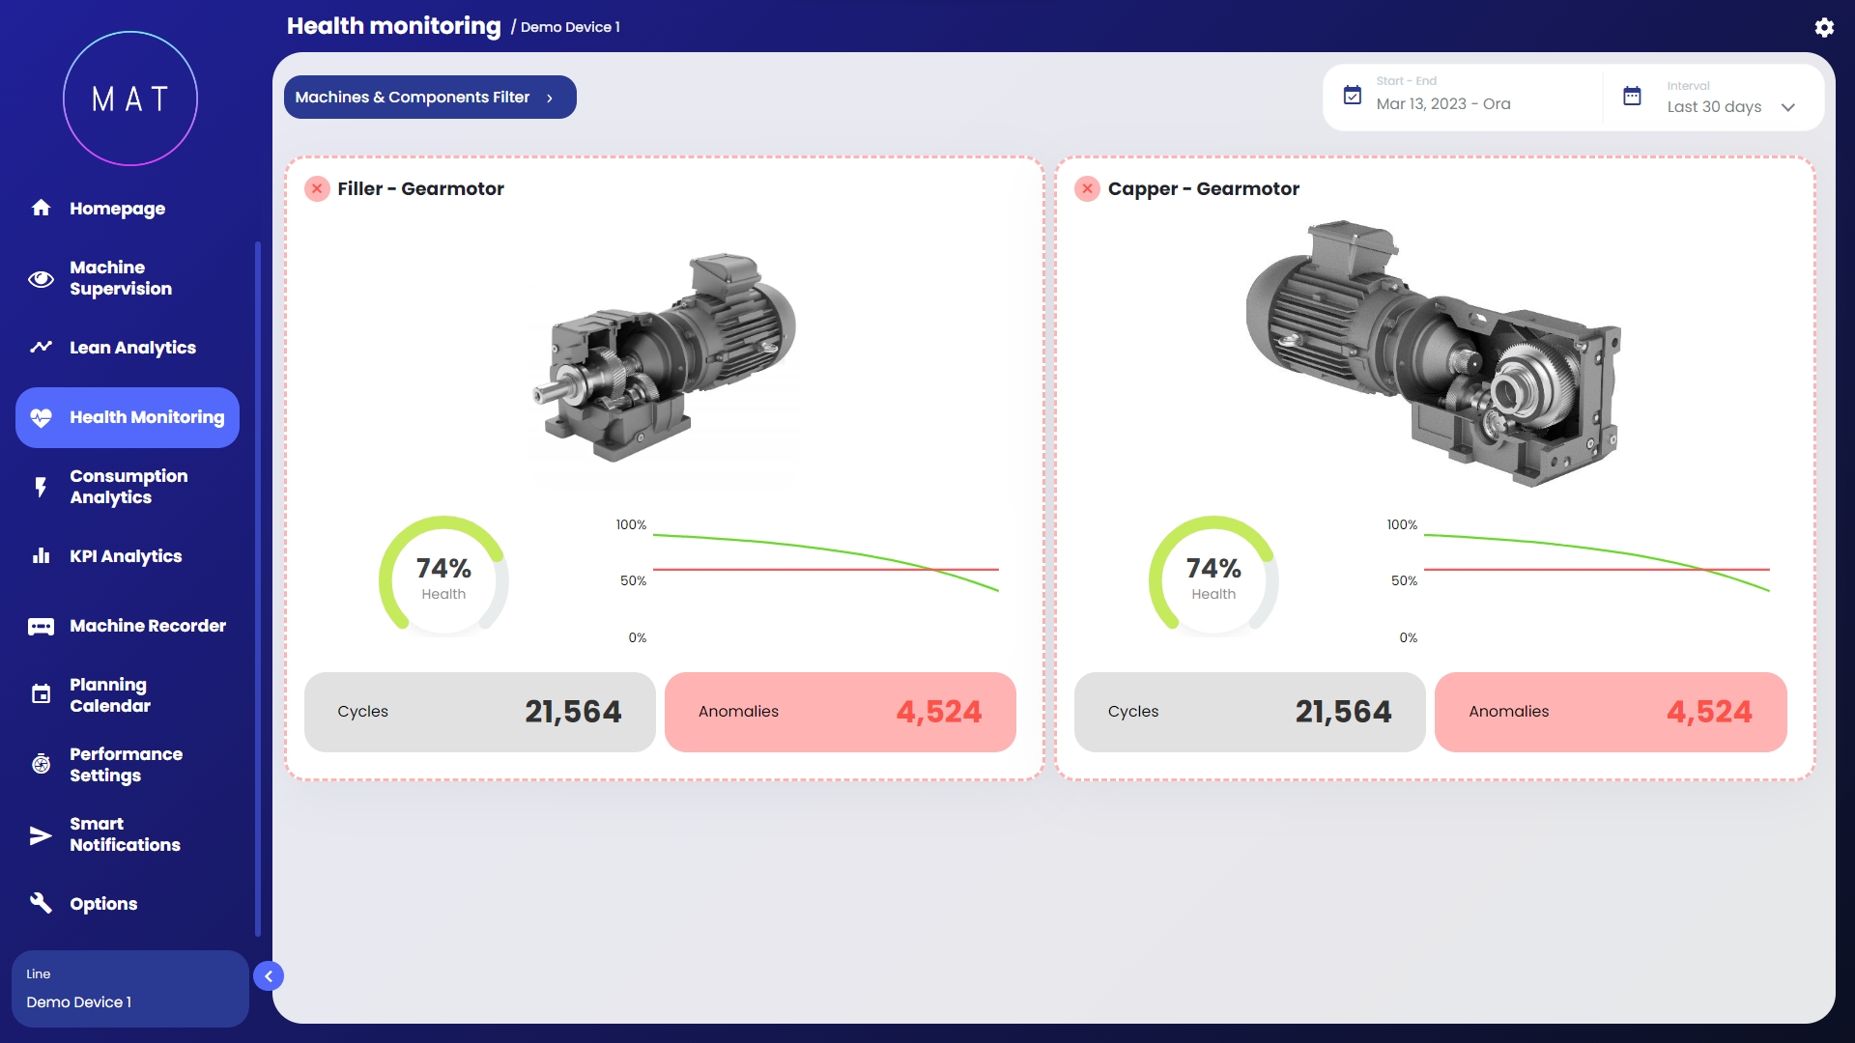The image size is (1855, 1043).
Task: Click the Machine Recorder icon
Action: (x=41, y=627)
